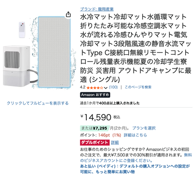Screen dimensions: 195x178
Task: Click the 4.2 rating number
Action: click(x=82, y=87)
